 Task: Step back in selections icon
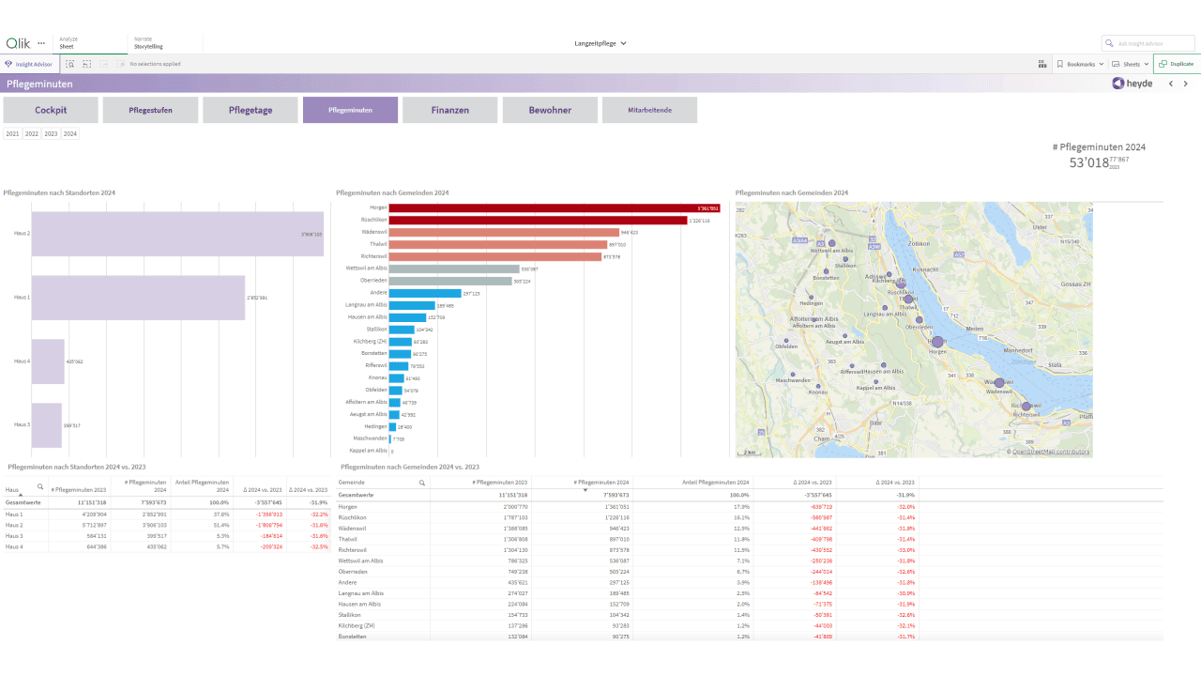pyautogui.click(x=86, y=64)
